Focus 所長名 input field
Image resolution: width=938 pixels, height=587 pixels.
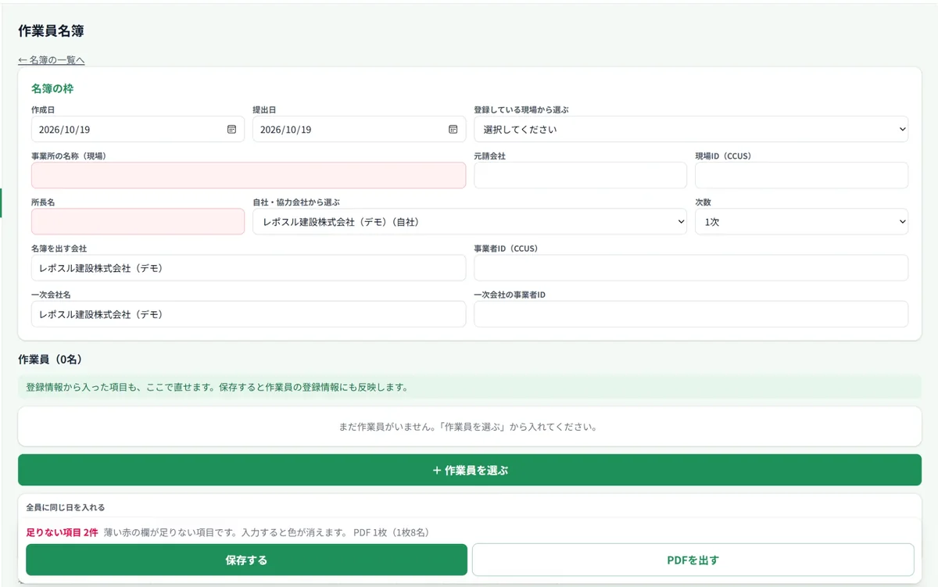point(138,222)
